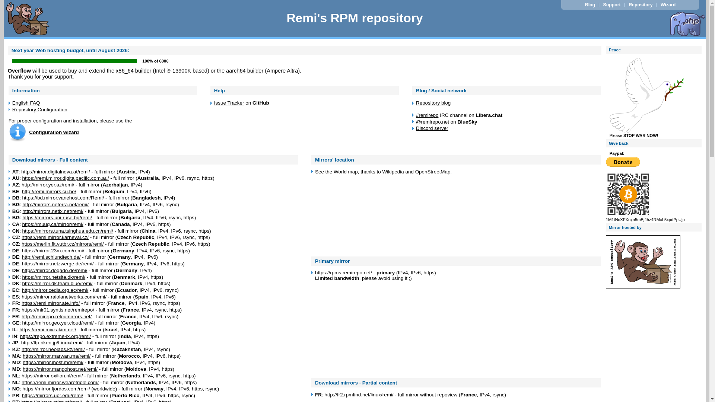The height and width of the screenshot is (402, 715).
Task: Open the Configuration wizard link
Action: point(54,133)
